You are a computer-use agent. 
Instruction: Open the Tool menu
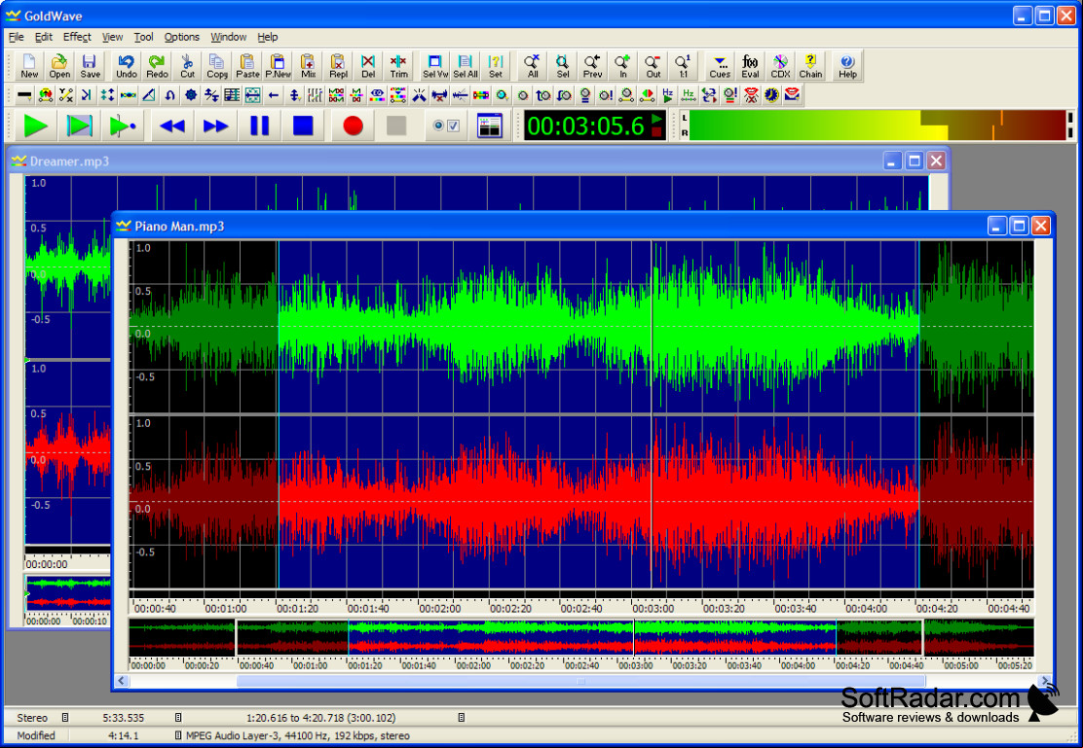pos(144,37)
